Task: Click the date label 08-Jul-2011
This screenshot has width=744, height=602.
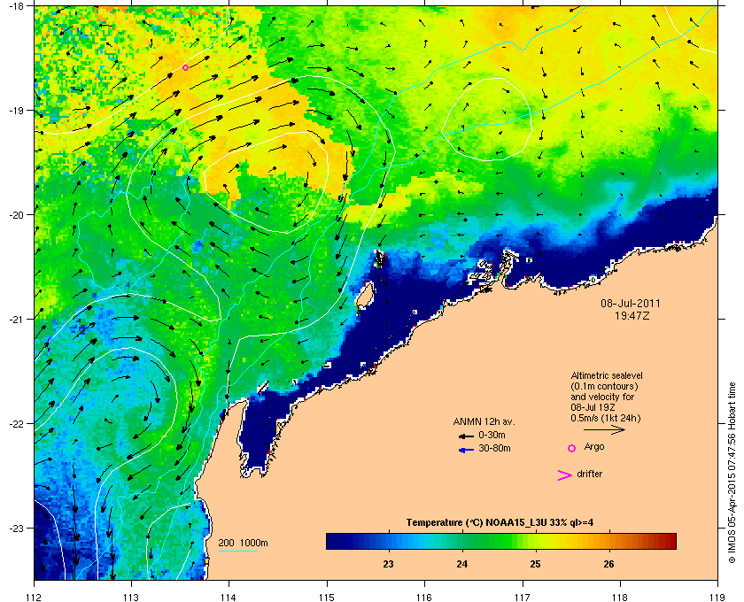Action: (631, 304)
